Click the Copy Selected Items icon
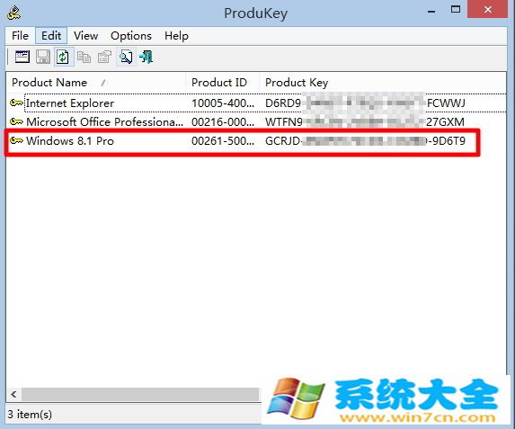 (84, 57)
